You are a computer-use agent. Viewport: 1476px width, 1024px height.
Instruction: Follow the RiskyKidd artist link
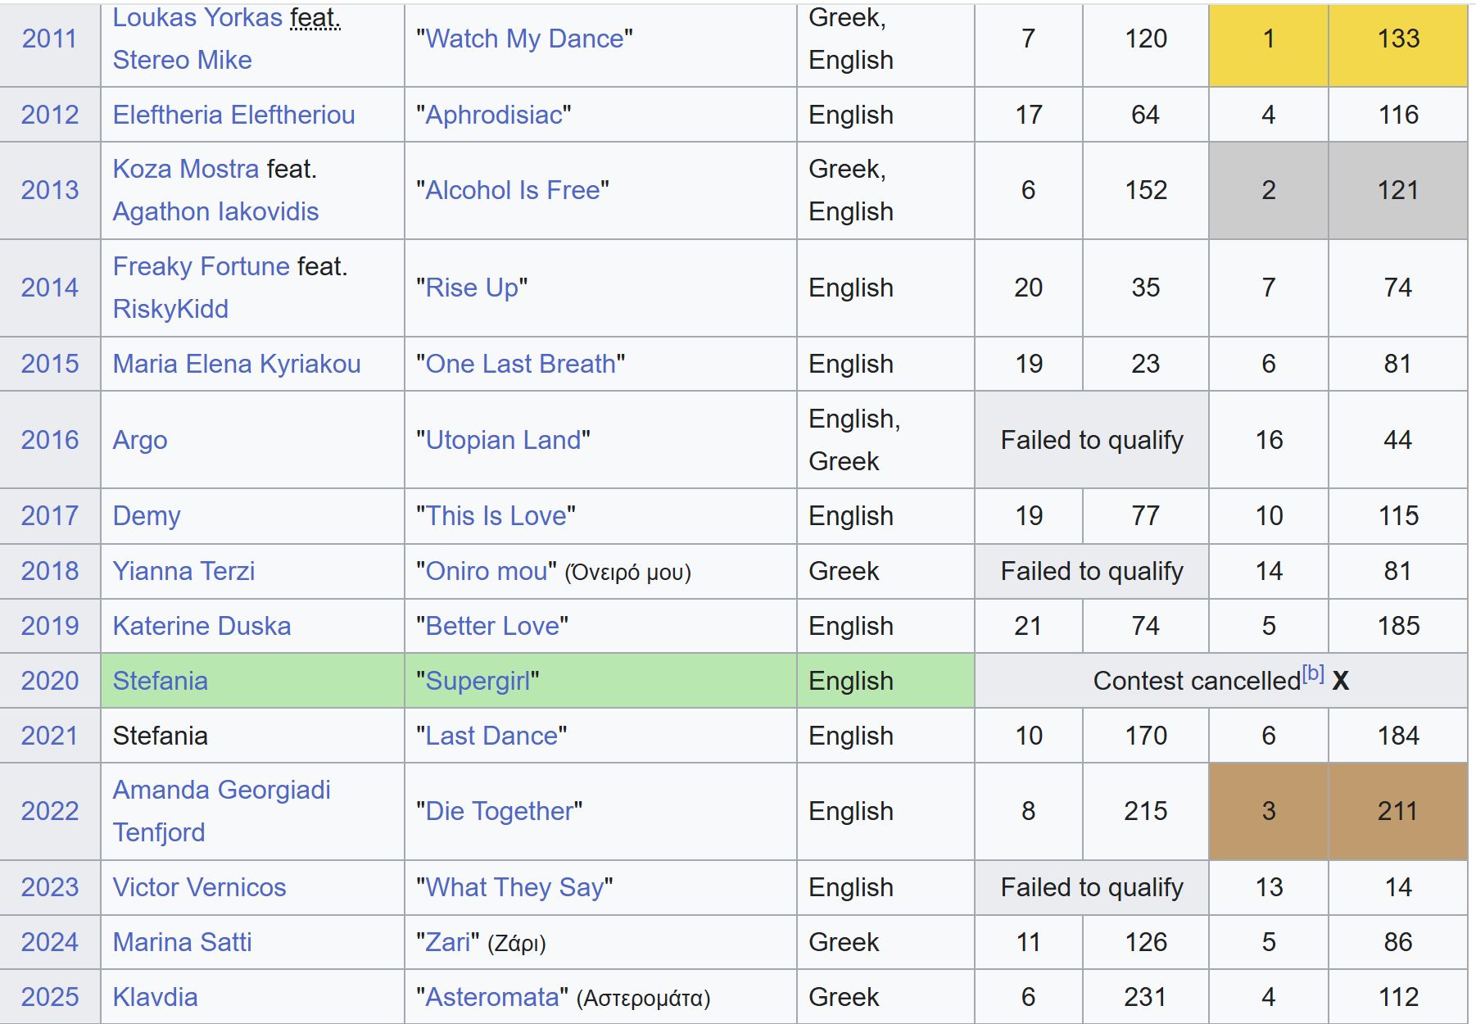click(170, 309)
